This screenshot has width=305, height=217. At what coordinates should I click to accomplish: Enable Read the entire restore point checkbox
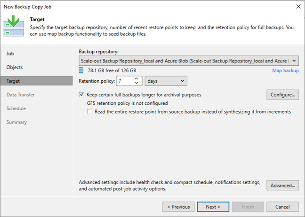(89, 112)
